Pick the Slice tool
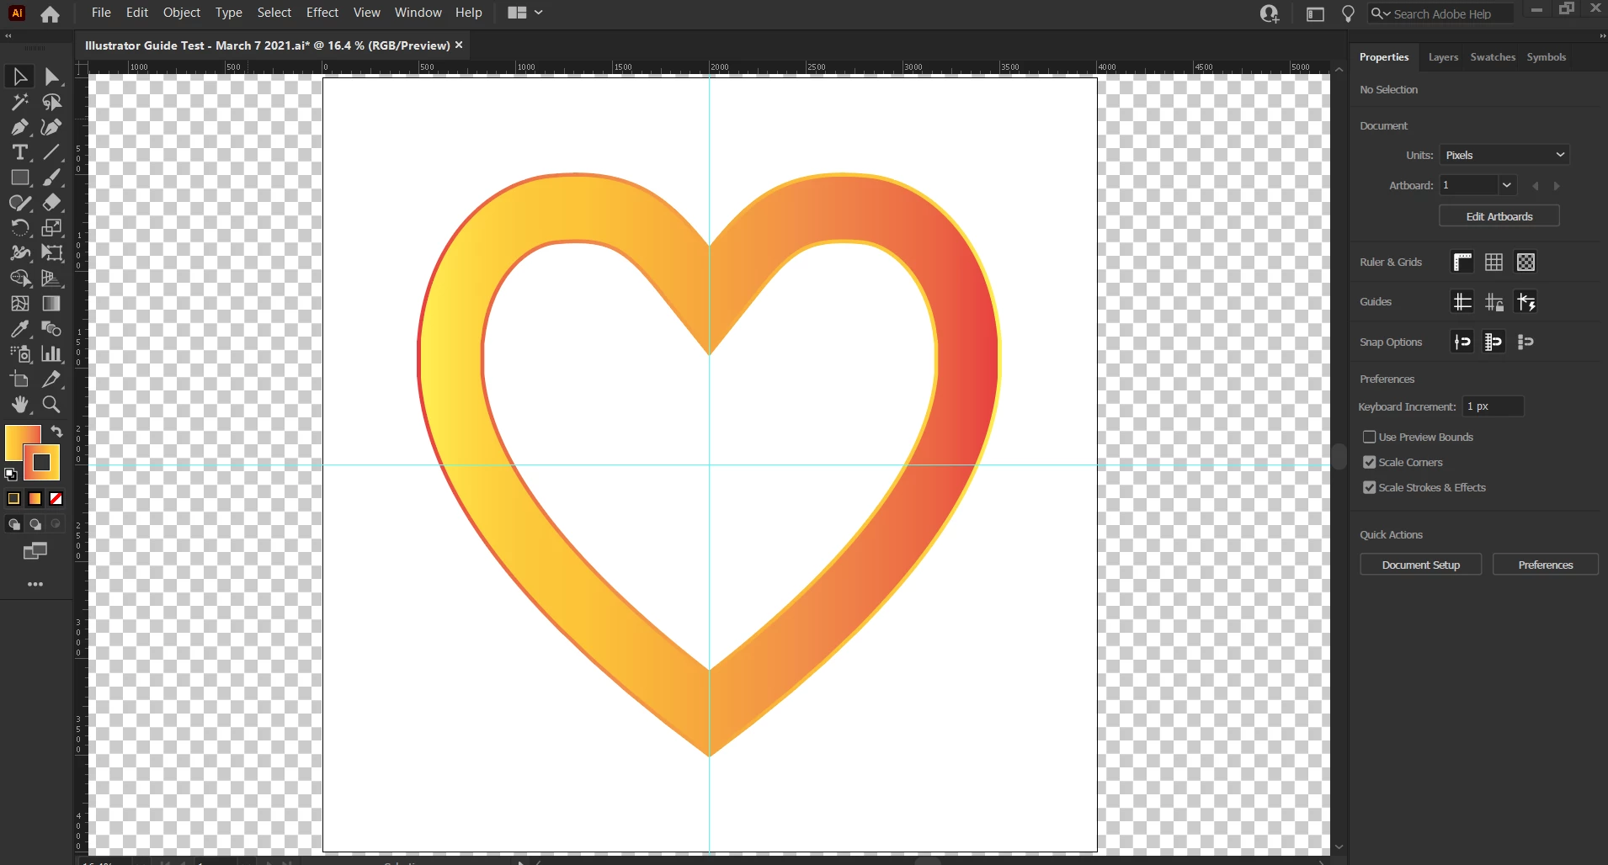The image size is (1608, 865). click(x=51, y=379)
